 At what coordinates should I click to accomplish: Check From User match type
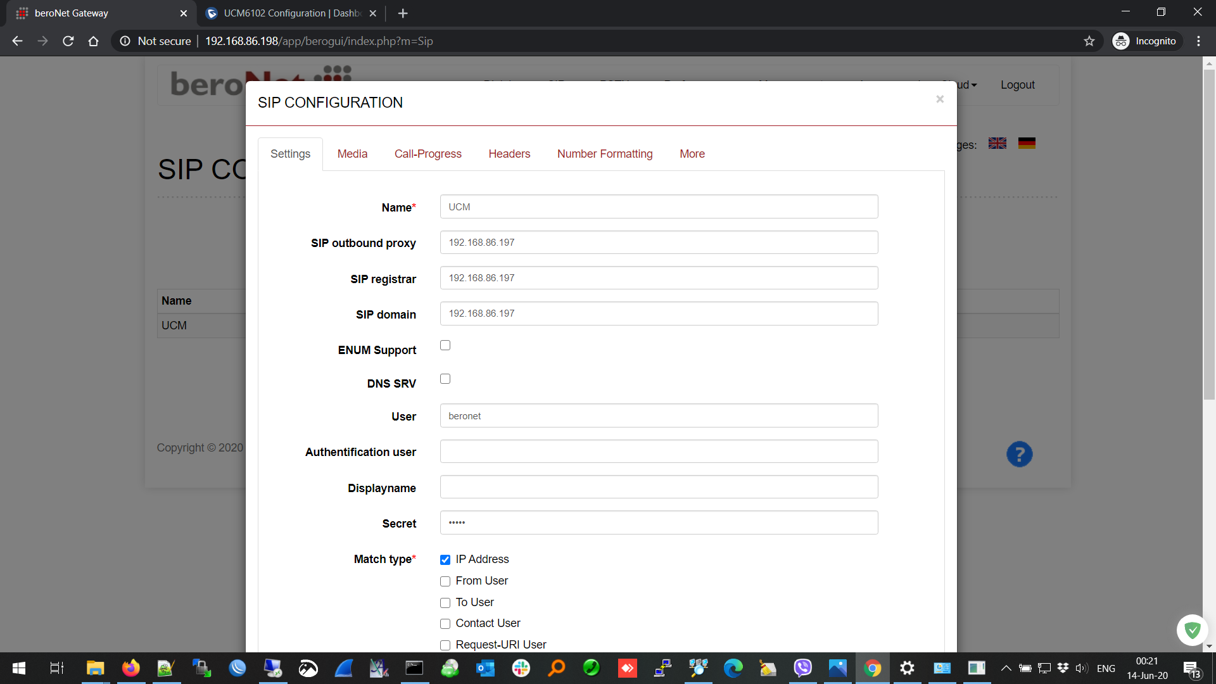[445, 581]
